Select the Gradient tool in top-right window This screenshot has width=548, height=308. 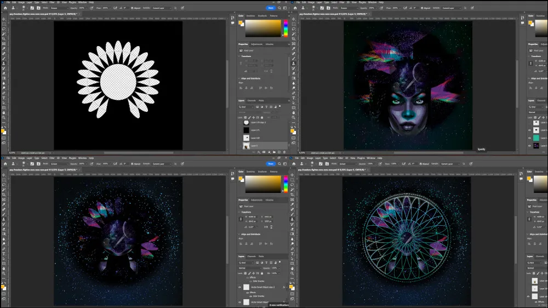tap(294, 78)
